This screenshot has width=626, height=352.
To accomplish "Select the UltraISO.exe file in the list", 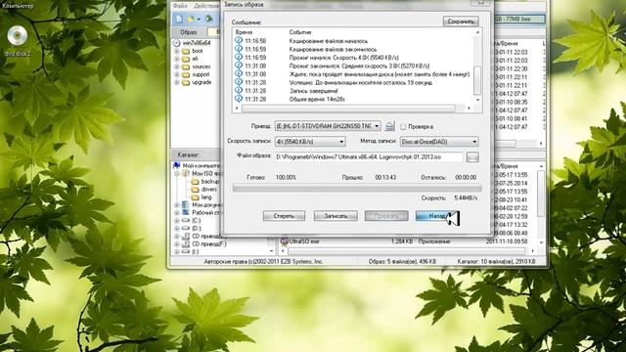I will 304,242.
